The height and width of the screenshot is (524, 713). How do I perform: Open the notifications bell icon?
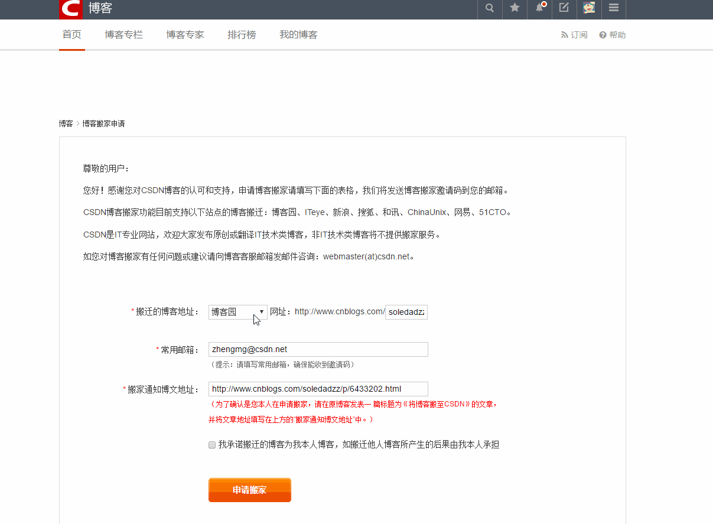tap(539, 8)
